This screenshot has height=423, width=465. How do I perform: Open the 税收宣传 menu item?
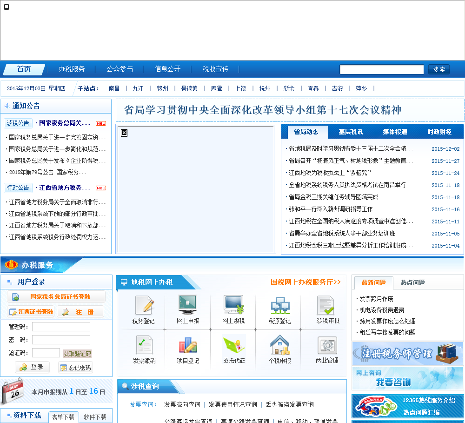pyautogui.click(x=215, y=69)
